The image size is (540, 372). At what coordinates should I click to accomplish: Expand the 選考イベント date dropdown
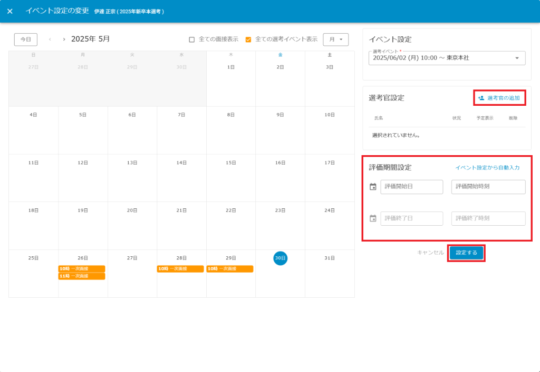click(x=517, y=58)
